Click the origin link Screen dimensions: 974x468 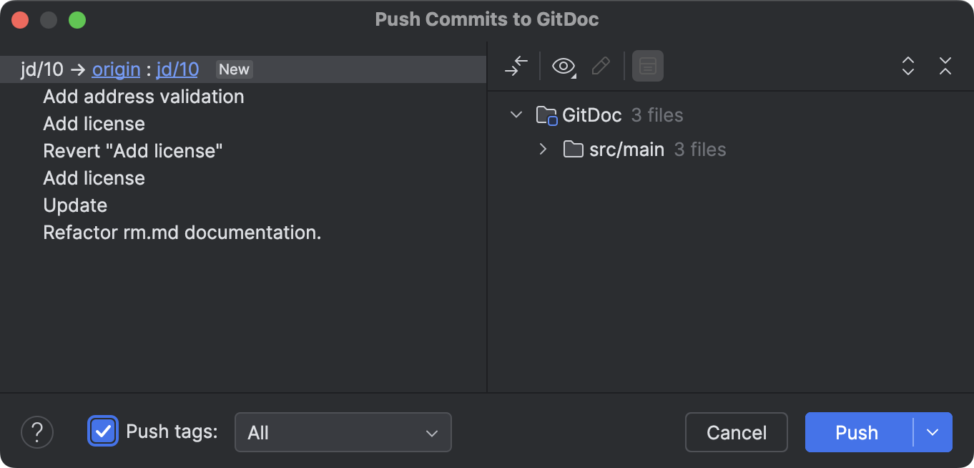(116, 69)
